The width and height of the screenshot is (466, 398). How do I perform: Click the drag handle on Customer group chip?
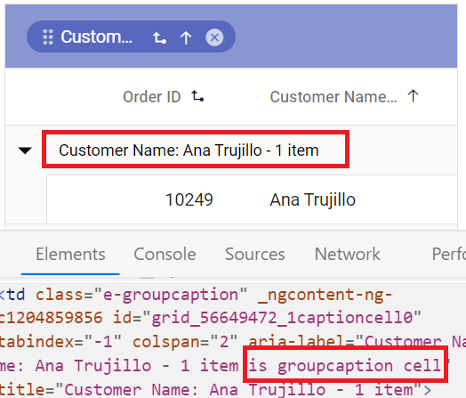point(48,37)
